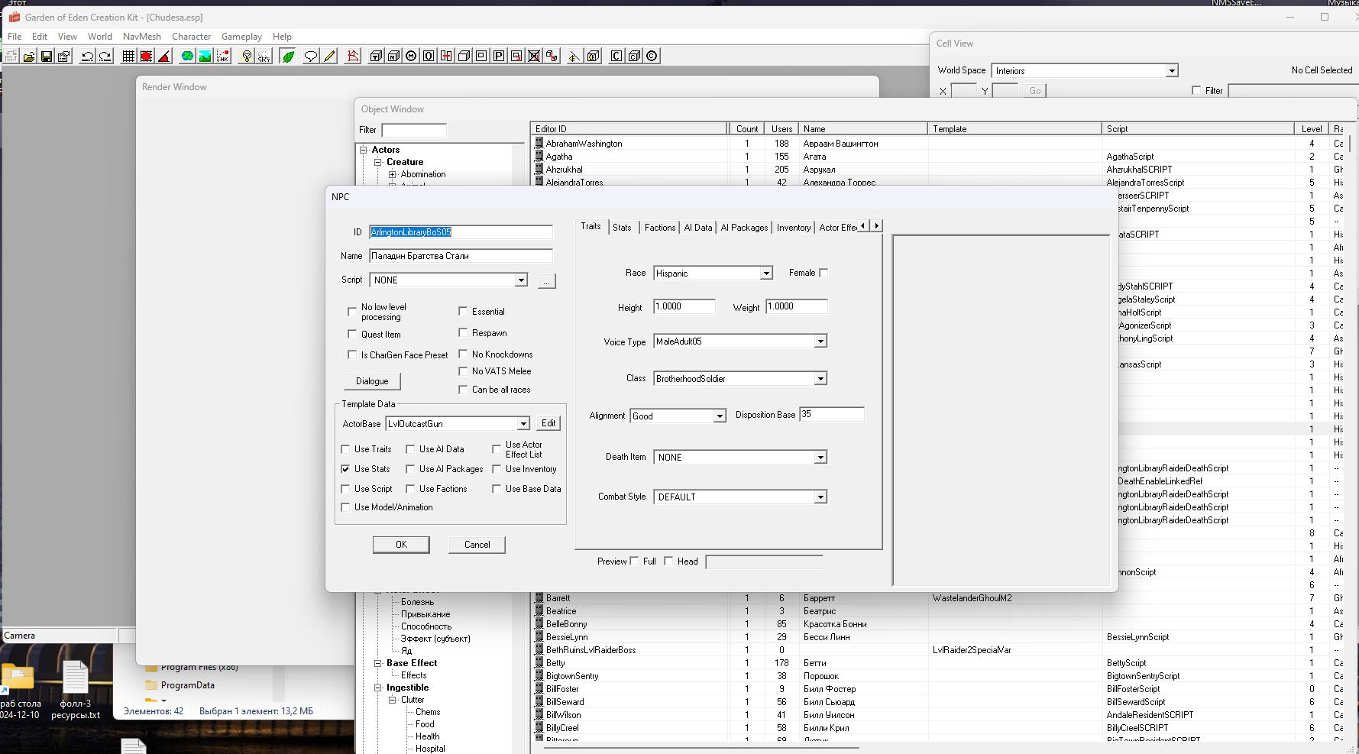Click the circled M toolbar icon
This screenshot has height=754, width=1359.
(x=411, y=56)
